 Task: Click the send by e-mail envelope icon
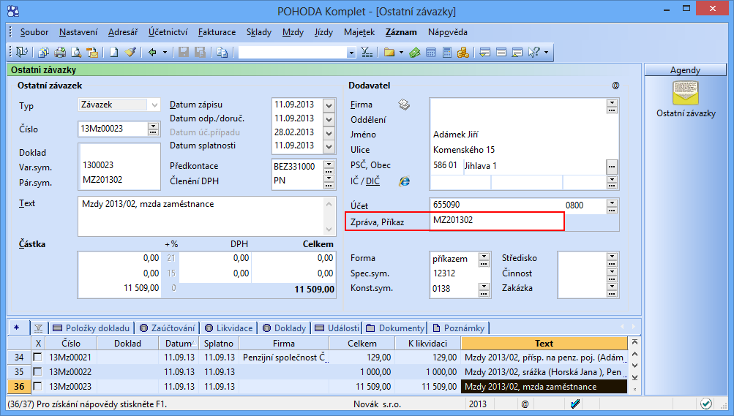pos(92,53)
